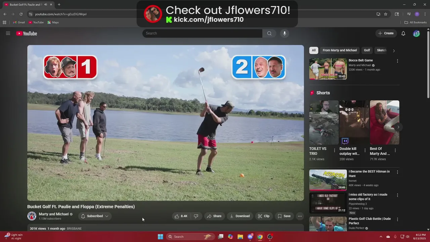Open the Windows Start menu
Screen dimensions: 430x242
tap(160, 237)
